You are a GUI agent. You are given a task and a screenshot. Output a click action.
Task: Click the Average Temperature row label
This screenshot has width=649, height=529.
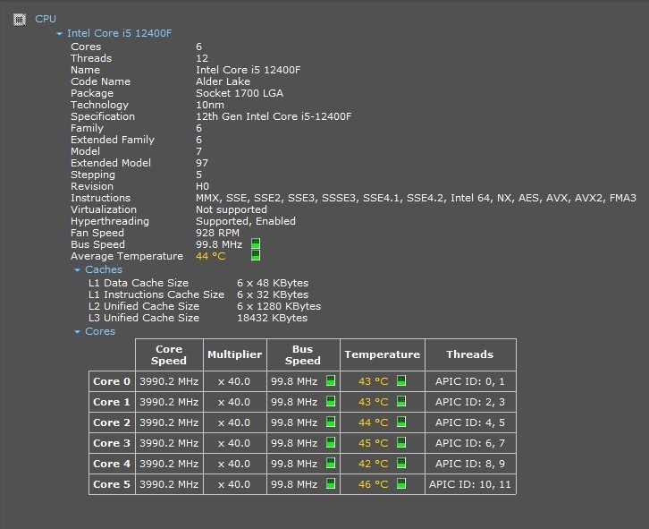pyautogui.click(x=127, y=256)
